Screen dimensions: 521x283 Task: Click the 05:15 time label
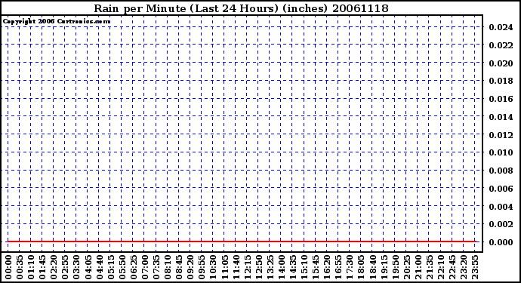(x=111, y=267)
